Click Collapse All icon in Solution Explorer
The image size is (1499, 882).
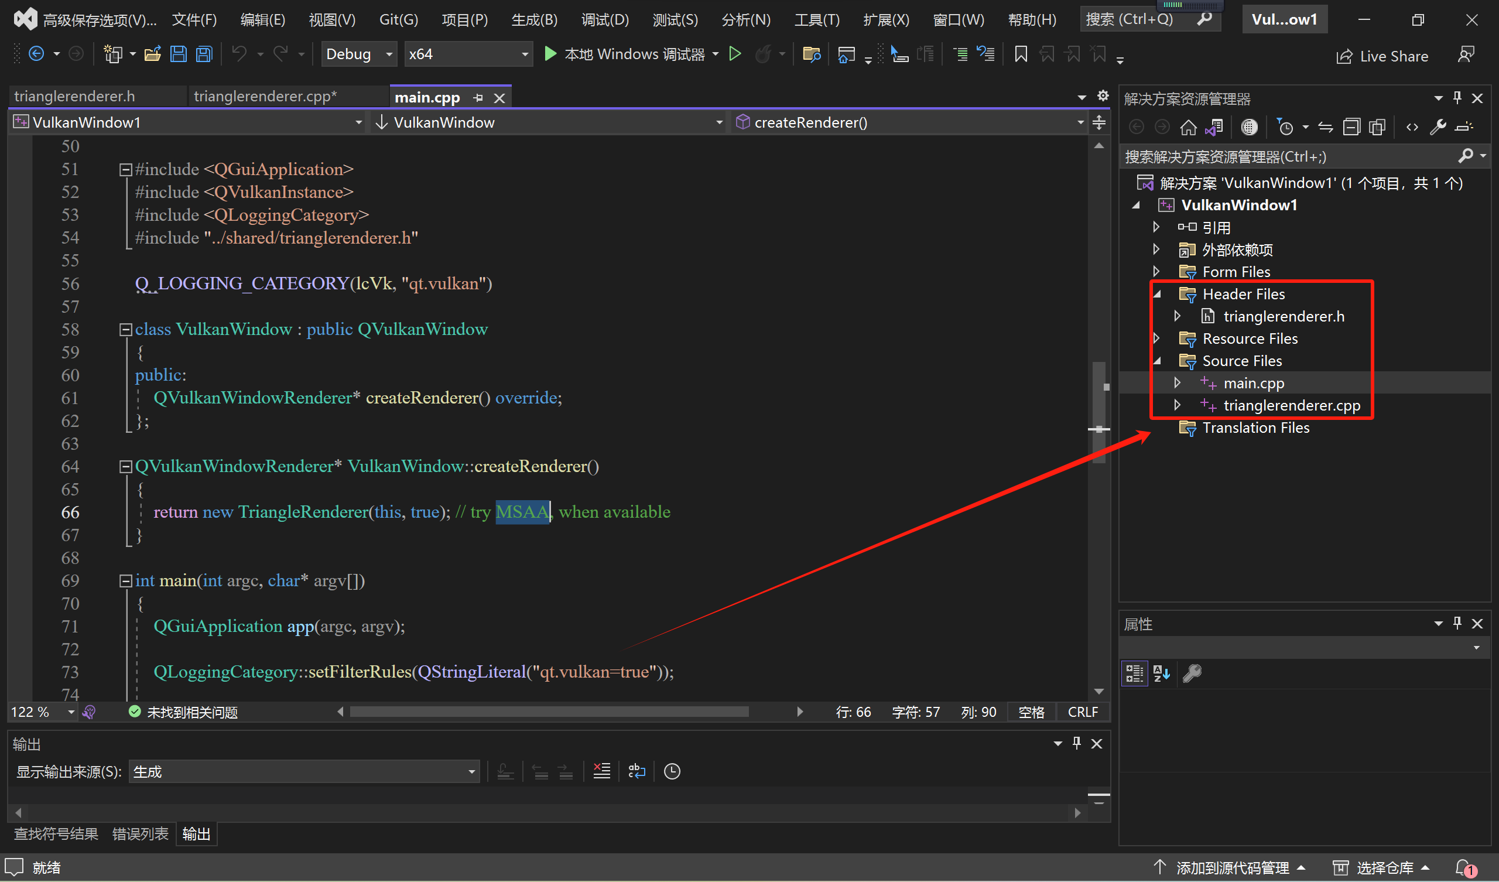pos(1351,127)
